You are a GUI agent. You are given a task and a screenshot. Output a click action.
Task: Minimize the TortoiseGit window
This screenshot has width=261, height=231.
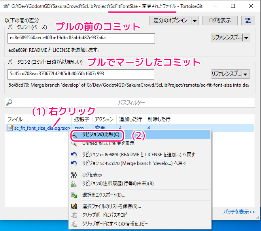[x=215, y=6]
